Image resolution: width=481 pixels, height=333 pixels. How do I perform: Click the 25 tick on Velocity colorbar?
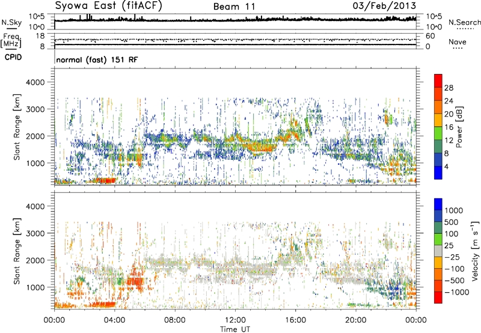tap(449, 245)
